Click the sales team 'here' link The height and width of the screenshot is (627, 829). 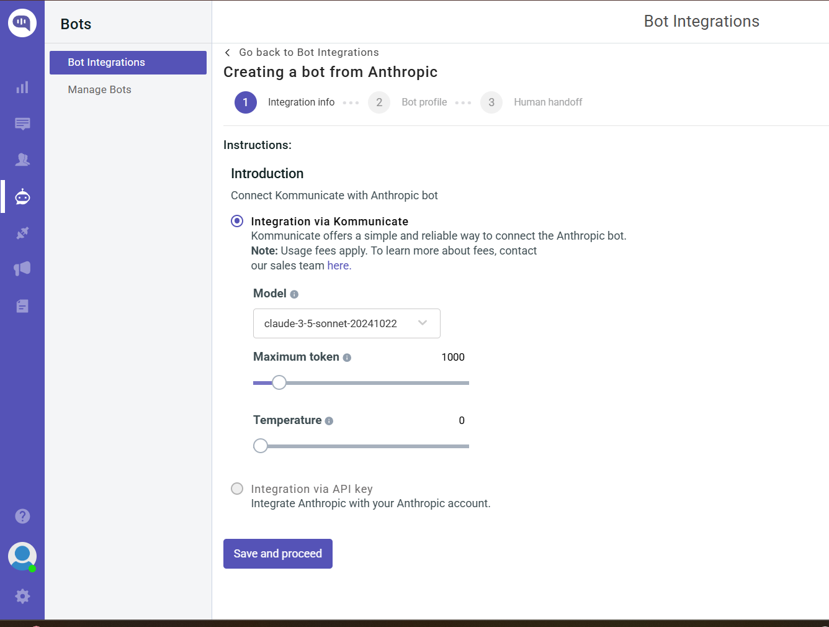pos(339,266)
